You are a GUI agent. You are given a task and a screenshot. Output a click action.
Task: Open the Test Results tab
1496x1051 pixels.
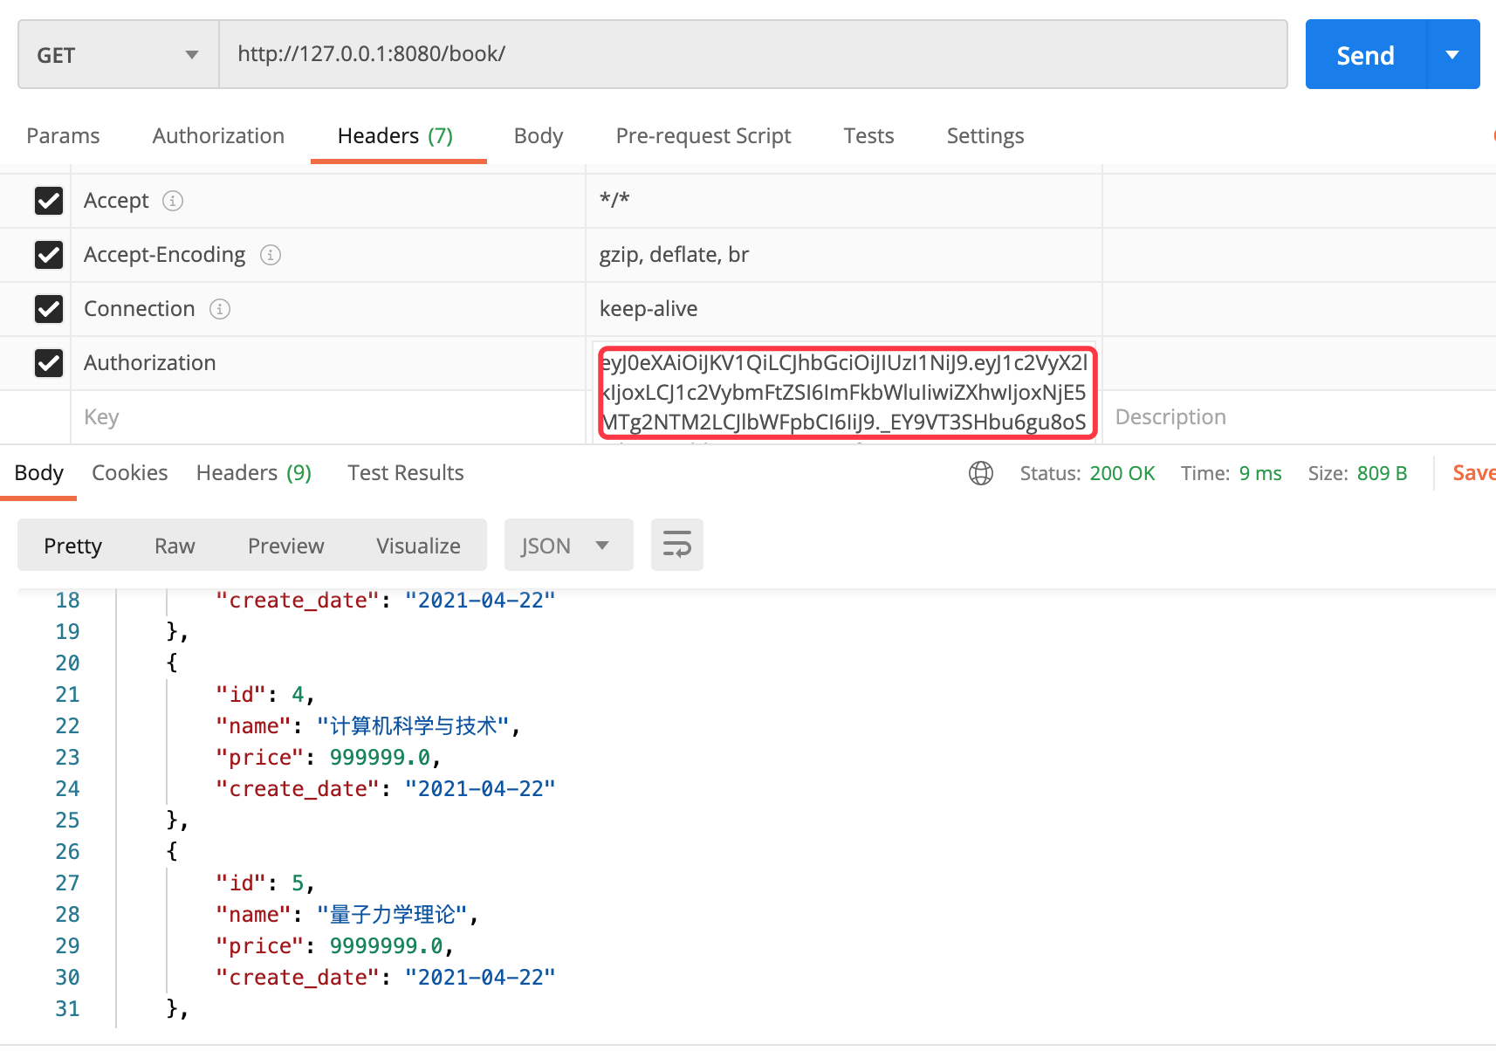(406, 473)
